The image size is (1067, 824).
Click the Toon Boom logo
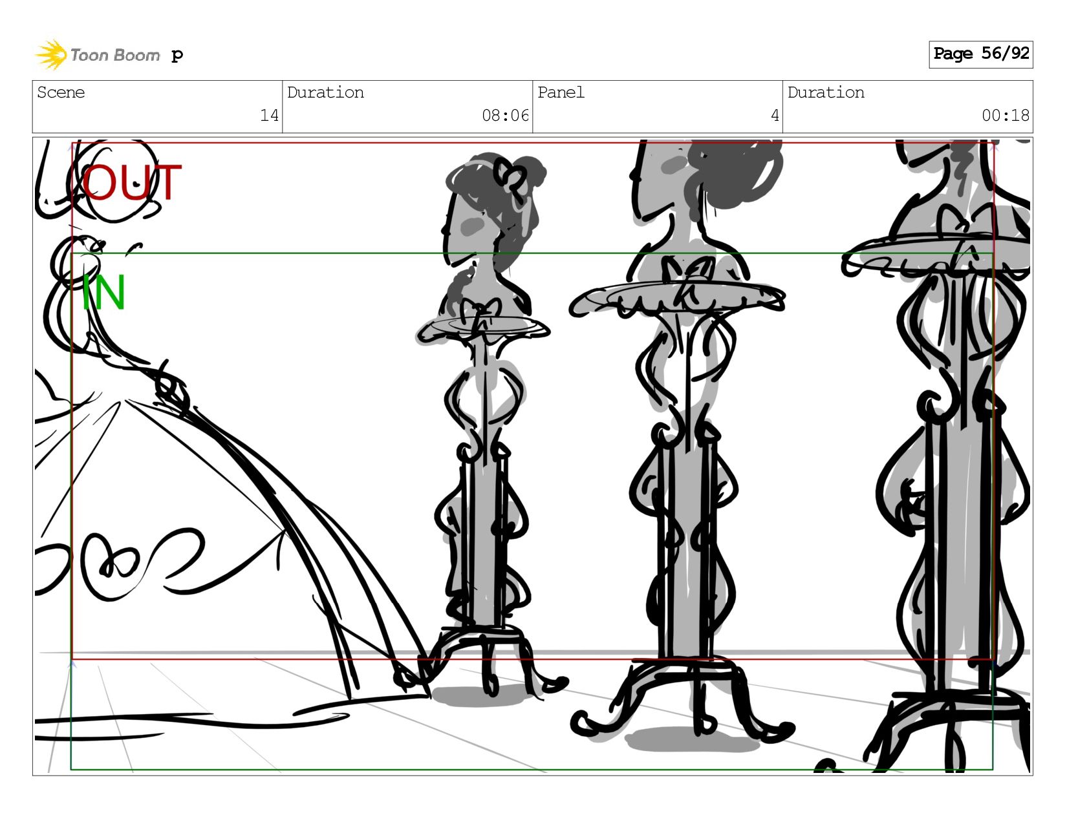tap(97, 55)
